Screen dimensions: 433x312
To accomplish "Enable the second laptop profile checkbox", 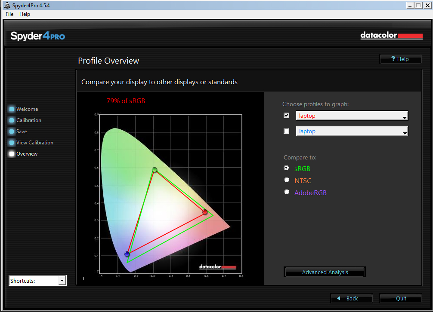I will pos(287,131).
